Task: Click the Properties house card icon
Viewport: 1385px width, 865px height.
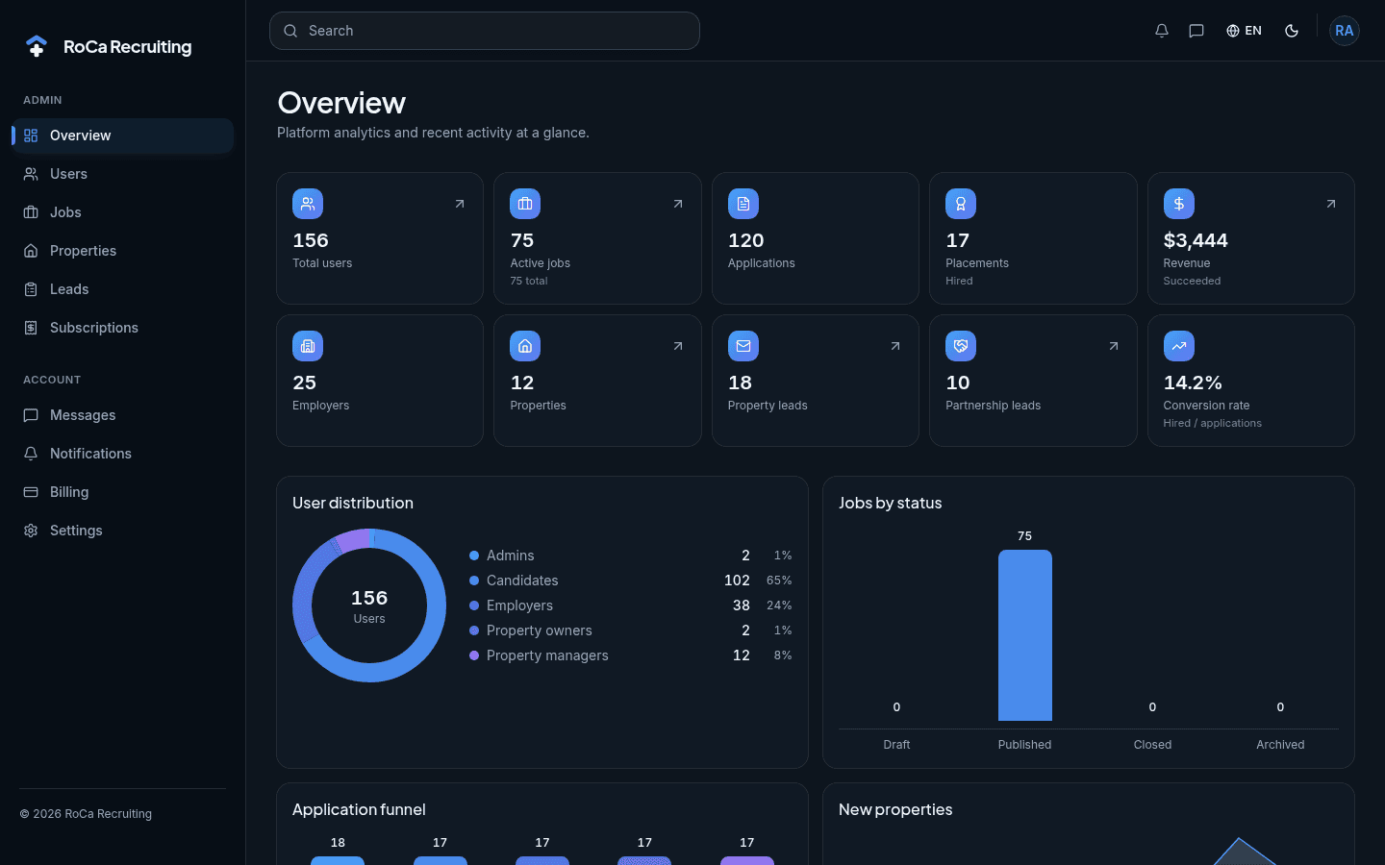Action: coord(525,346)
